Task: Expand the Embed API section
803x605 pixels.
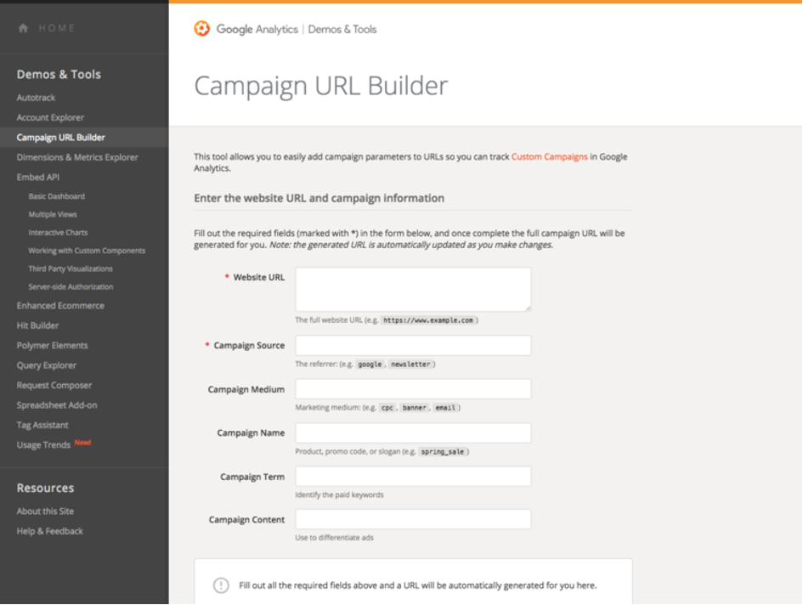Action: pos(37,178)
